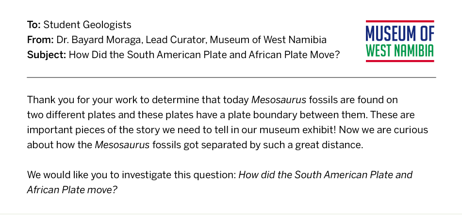Click the Museum of West Namibia logo
This screenshot has height=215, width=462.
pos(400,41)
